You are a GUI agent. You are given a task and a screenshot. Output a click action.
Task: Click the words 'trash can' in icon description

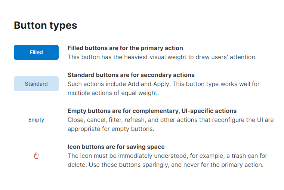point(245,156)
